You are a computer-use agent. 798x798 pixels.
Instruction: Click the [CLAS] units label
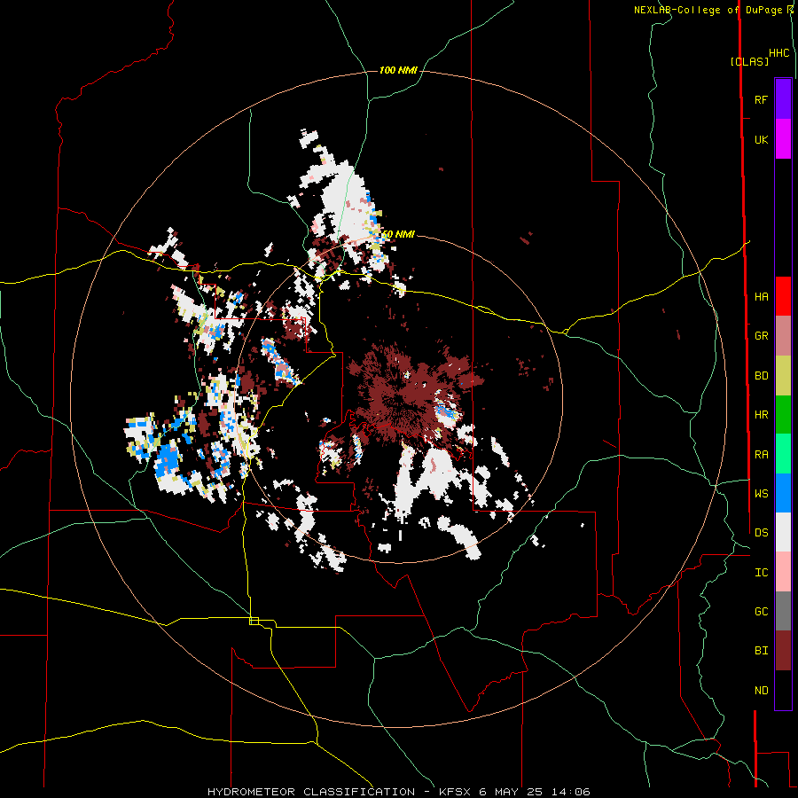pos(749,61)
